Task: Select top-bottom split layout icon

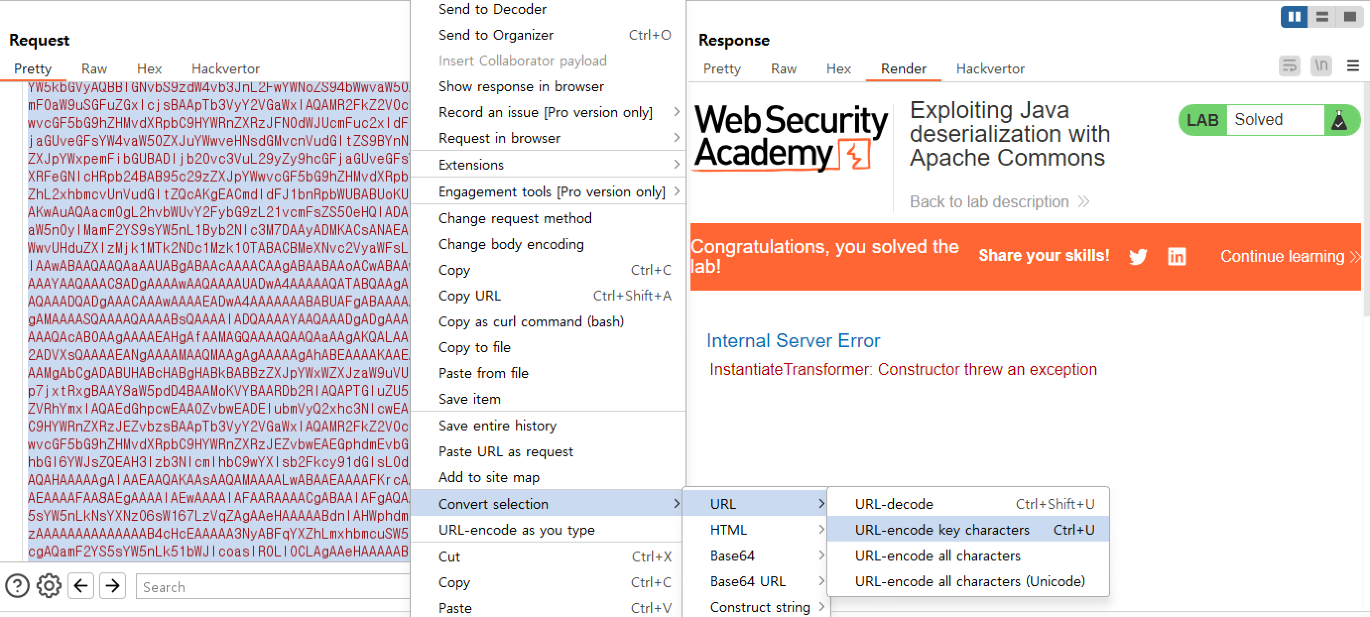Action: pos(1321,16)
